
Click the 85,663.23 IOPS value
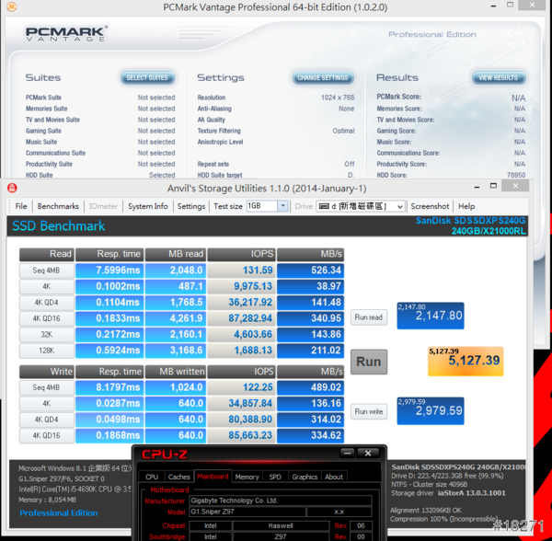point(241,435)
